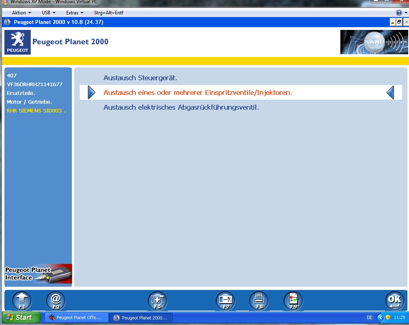Open the F5 tools icon

(x=158, y=301)
